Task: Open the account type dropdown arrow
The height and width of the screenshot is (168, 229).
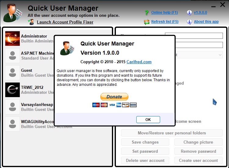Action: click(x=220, y=55)
